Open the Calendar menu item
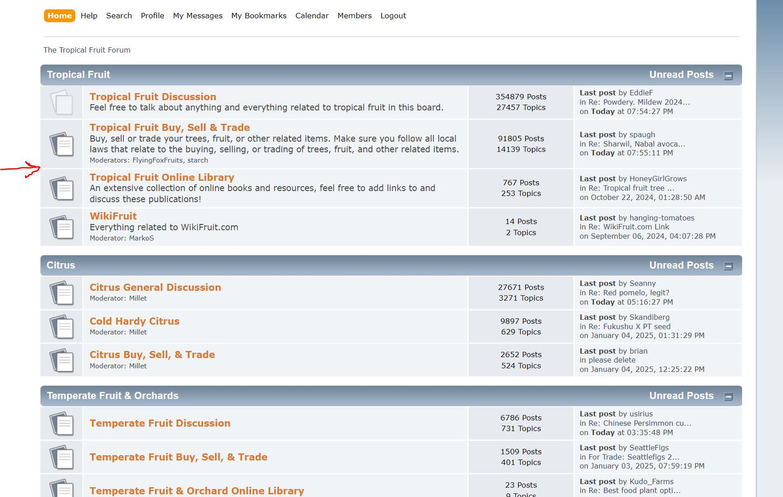This screenshot has height=497, width=783. coord(312,16)
